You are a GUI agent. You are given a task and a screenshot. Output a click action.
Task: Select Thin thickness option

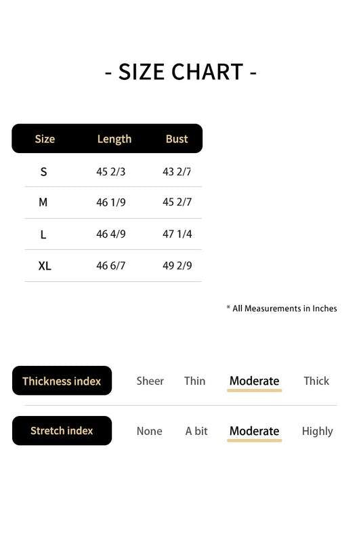[x=195, y=381]
